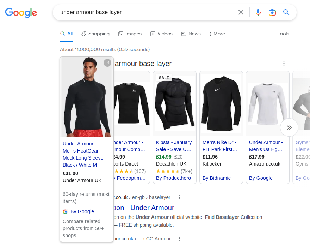310x245 pixels.
Task: Click the (7k+) star rating
Action: pos(174,171)
